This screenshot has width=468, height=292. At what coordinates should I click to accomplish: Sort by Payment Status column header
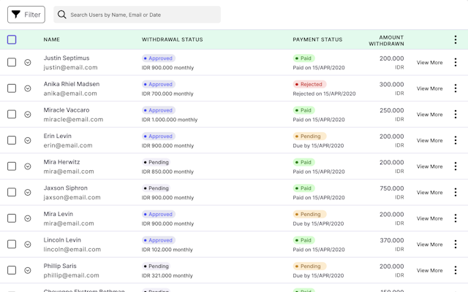point(317,39)
